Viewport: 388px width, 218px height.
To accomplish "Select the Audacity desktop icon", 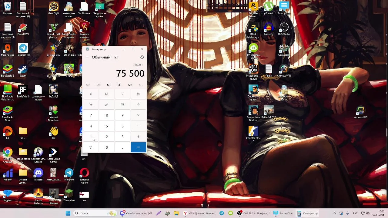I will tap(269, 29).
